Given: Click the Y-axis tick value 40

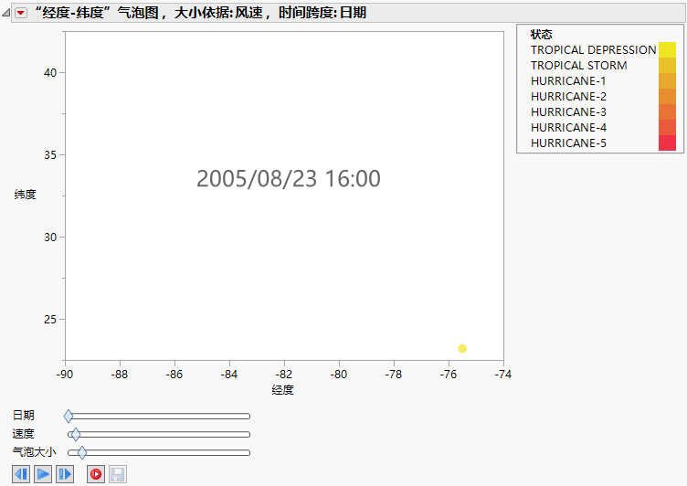Looking at the screenshot, I should tap(50, 73).
